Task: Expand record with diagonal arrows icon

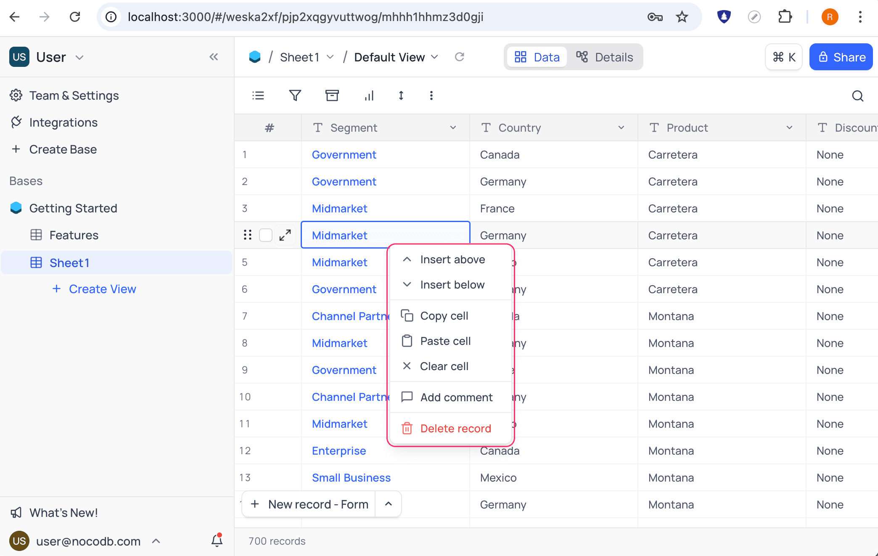Action: click(x=285, y=235)
